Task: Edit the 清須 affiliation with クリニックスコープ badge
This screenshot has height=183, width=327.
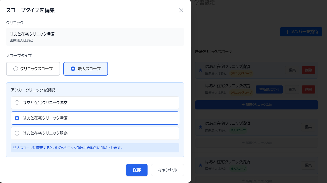Action: [x=292, y=70]
